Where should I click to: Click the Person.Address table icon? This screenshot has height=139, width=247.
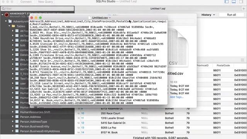point(17,117)
